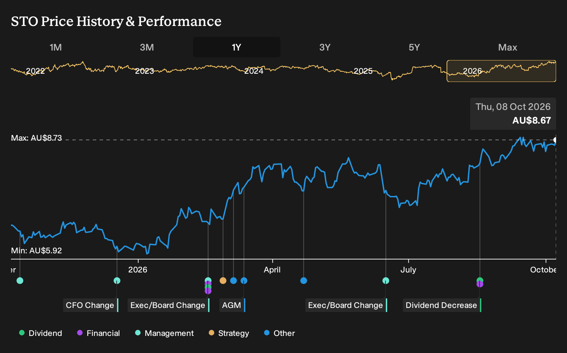Viewport: 567px width, 353px height.
Task: Click the blue event marker above AGM label
Action: (244, 281)
